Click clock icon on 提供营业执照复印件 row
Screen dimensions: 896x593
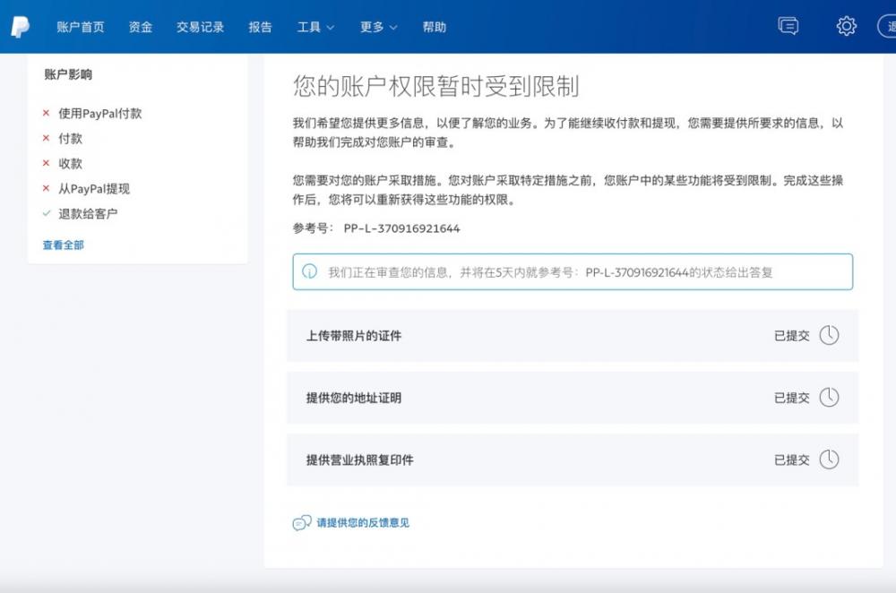tap(829, 460)
